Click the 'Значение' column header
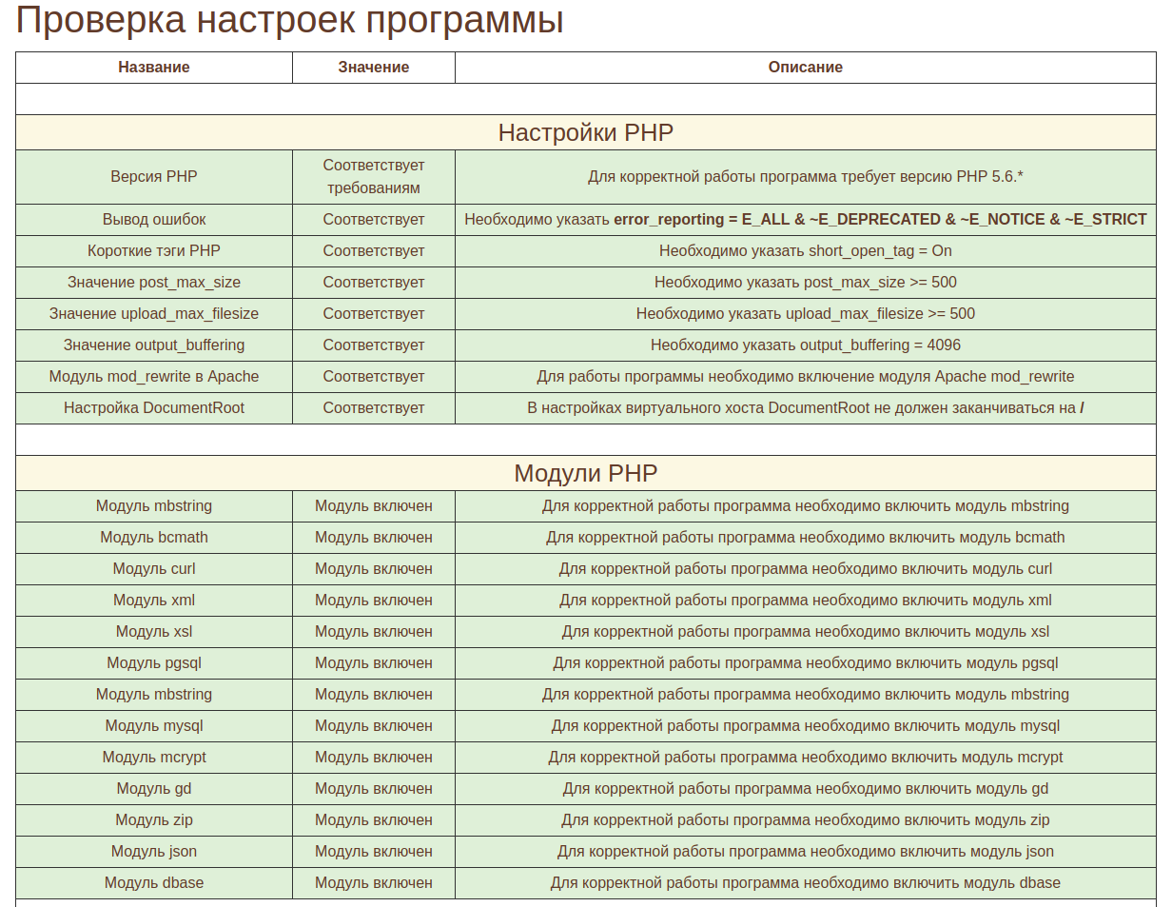The width and height of the screenshot is (1172, 907). (374, 68)
